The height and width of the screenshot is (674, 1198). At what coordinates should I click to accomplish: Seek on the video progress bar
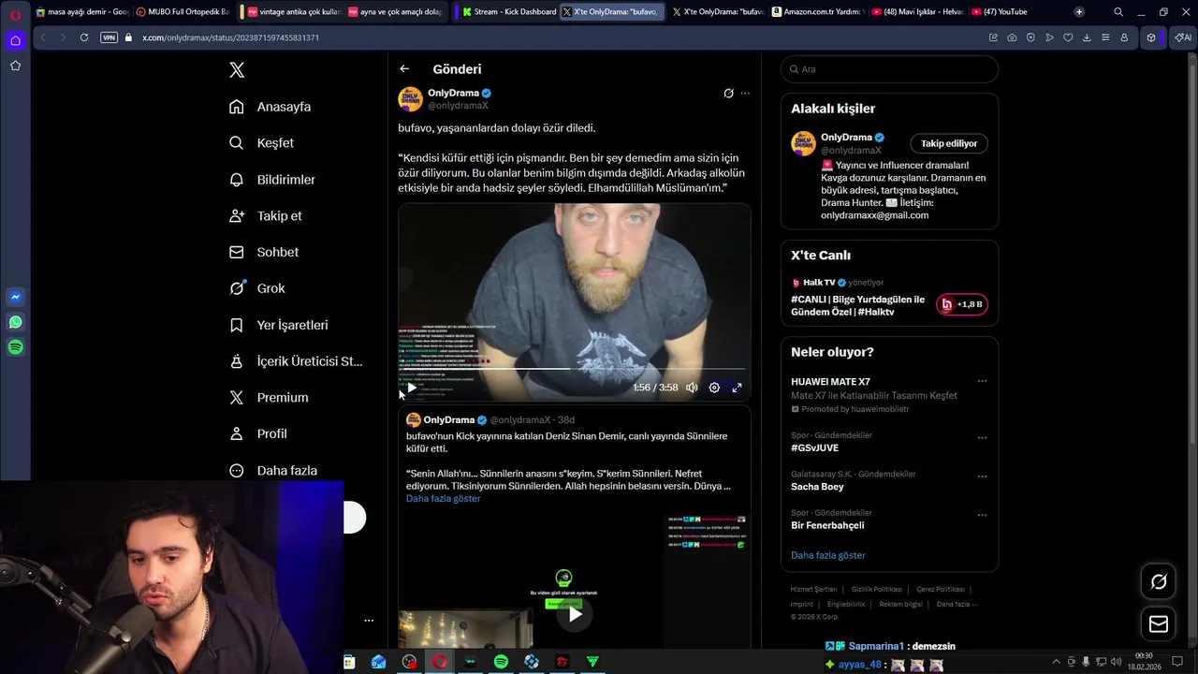coord(574,369)
